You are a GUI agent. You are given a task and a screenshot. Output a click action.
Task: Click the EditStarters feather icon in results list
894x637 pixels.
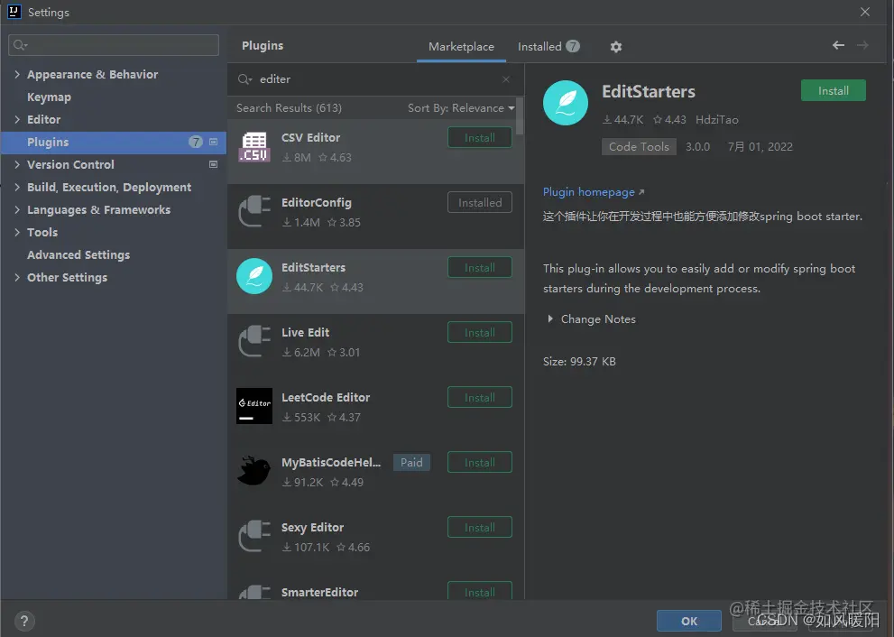tap(254, 277)
